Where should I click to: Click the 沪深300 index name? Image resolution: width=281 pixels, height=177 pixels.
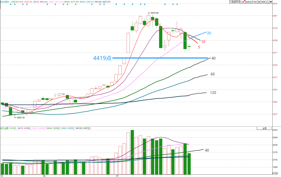[15, 2]
